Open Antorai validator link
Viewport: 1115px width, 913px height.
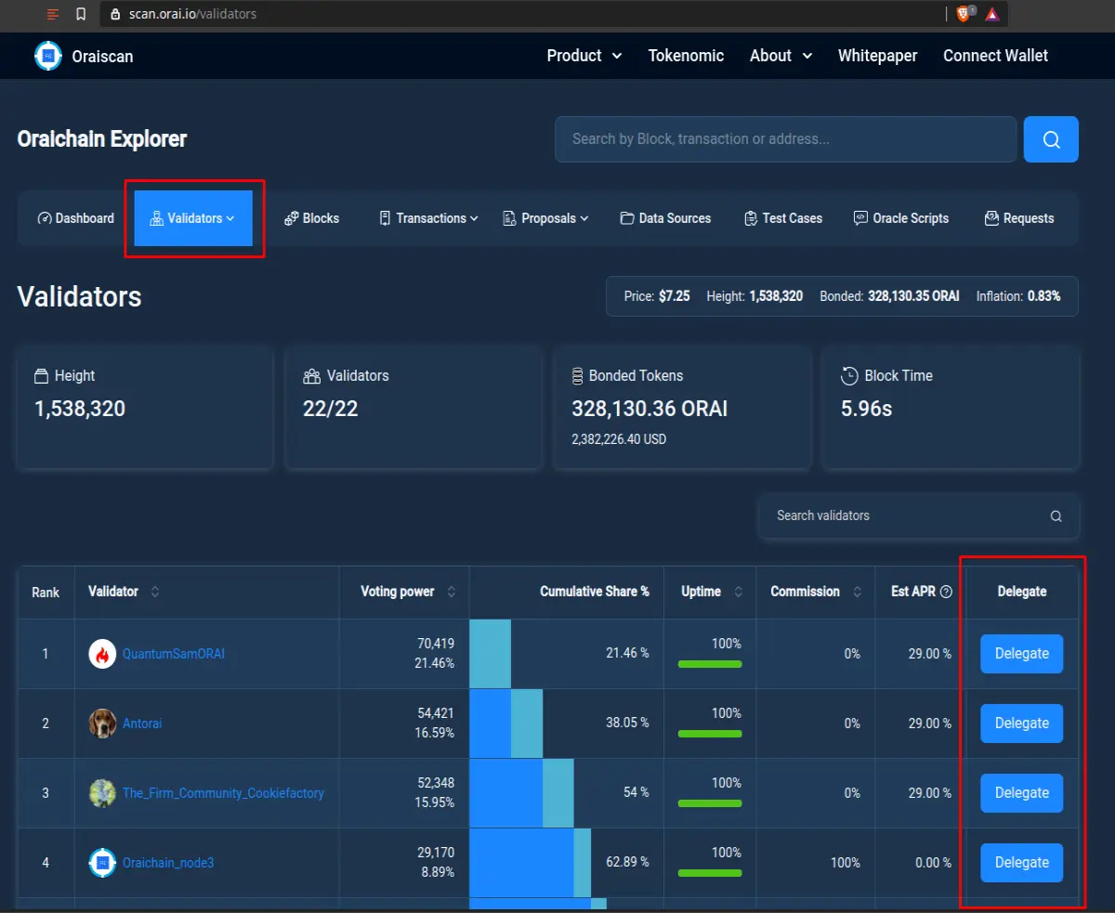142,724
